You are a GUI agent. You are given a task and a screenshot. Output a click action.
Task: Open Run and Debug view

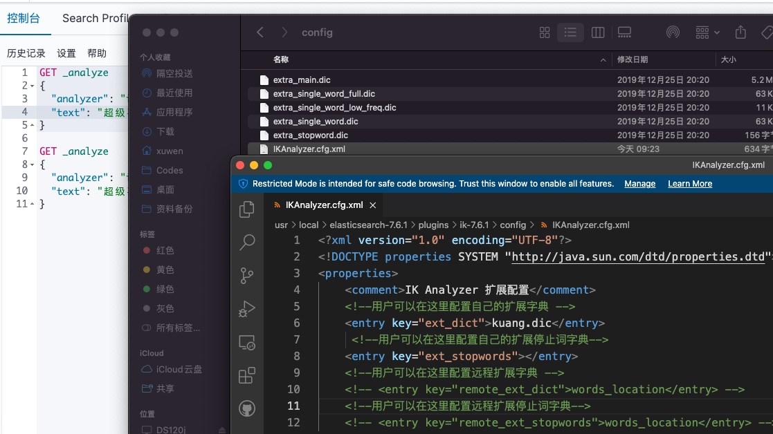coord(247,309)
